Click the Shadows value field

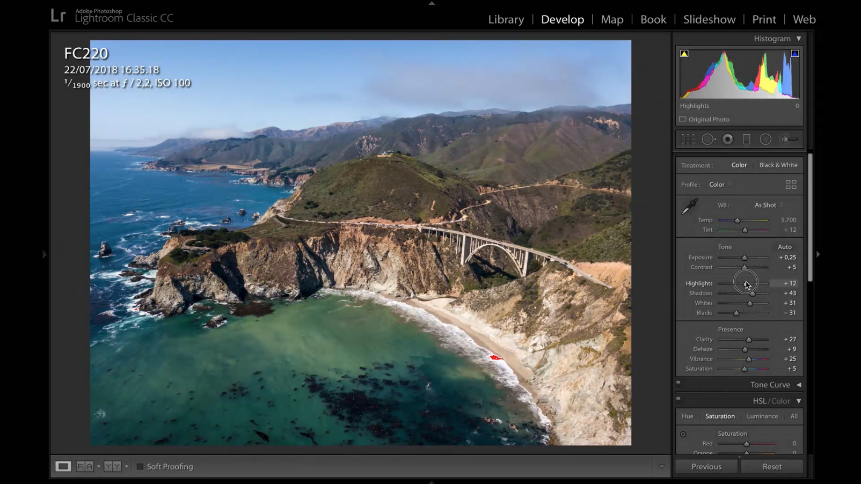(x=790, y=294)
